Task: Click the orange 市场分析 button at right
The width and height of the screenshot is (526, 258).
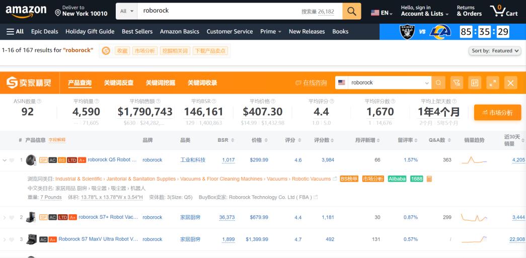Action: [x=497, y=113]
